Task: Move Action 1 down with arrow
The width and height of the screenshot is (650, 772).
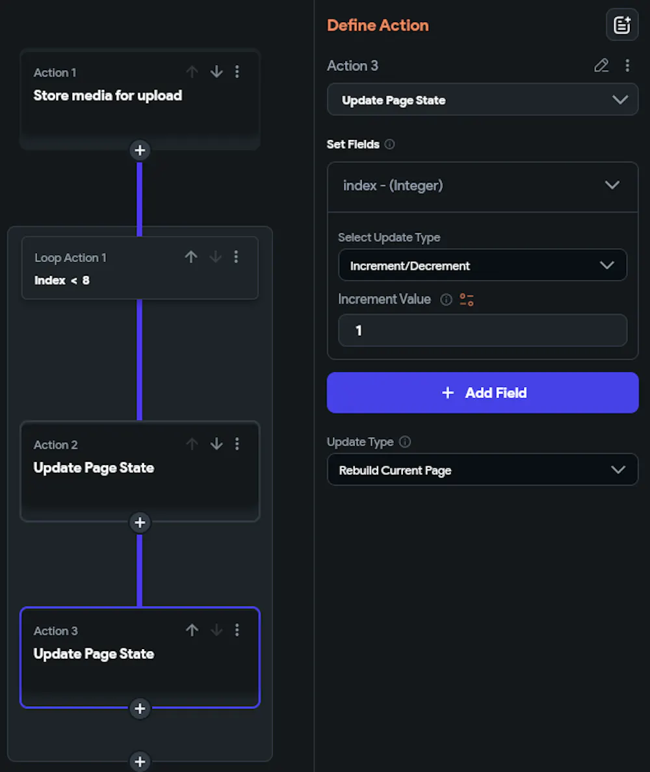Action: (216, 72)
